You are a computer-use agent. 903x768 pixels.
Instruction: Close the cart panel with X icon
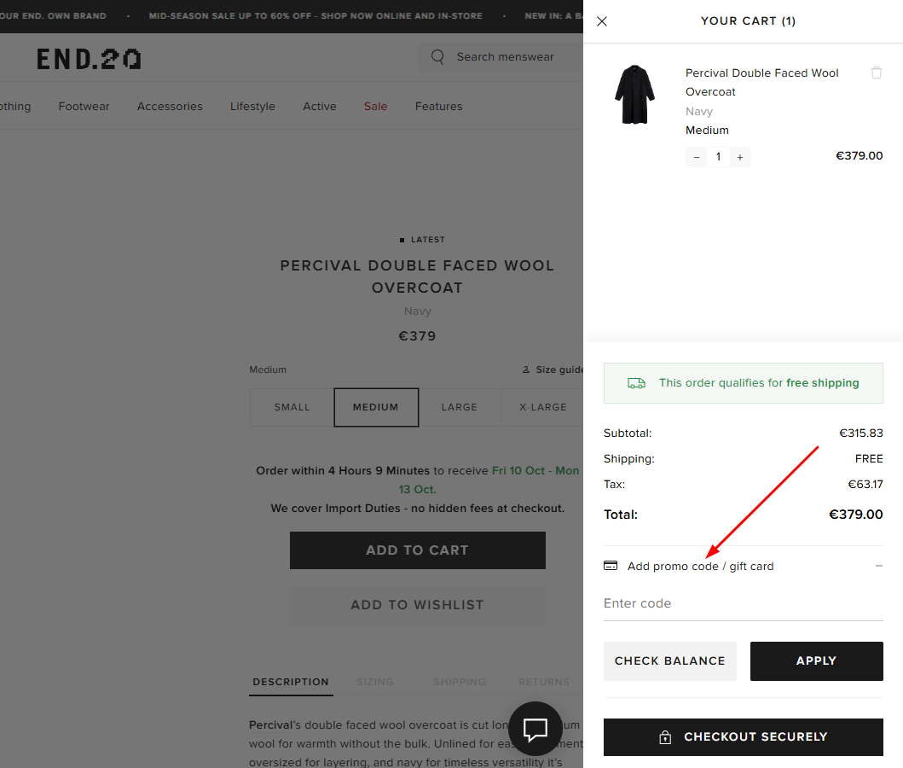(602, 21)
